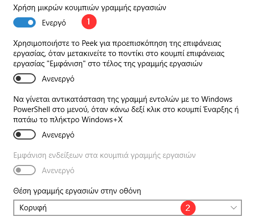Viewport: 270px width, 222px height.
Task: Click the Κορυφή text inside the combo box
Action: point(33,208)
